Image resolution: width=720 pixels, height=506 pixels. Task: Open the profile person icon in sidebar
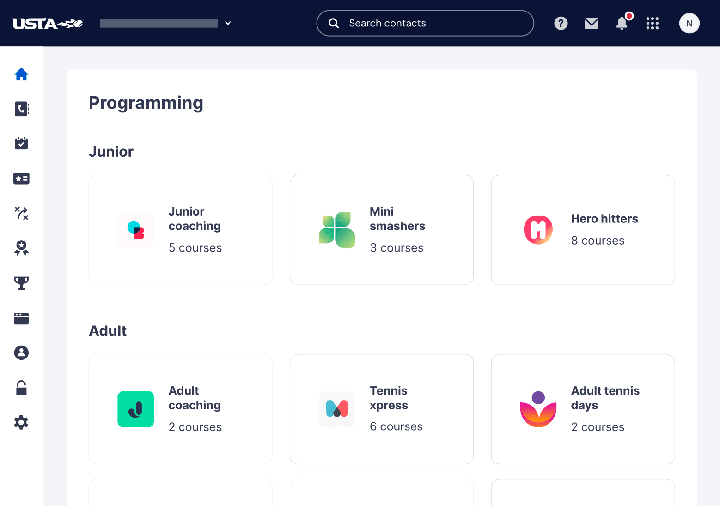[x=21, y=352]
